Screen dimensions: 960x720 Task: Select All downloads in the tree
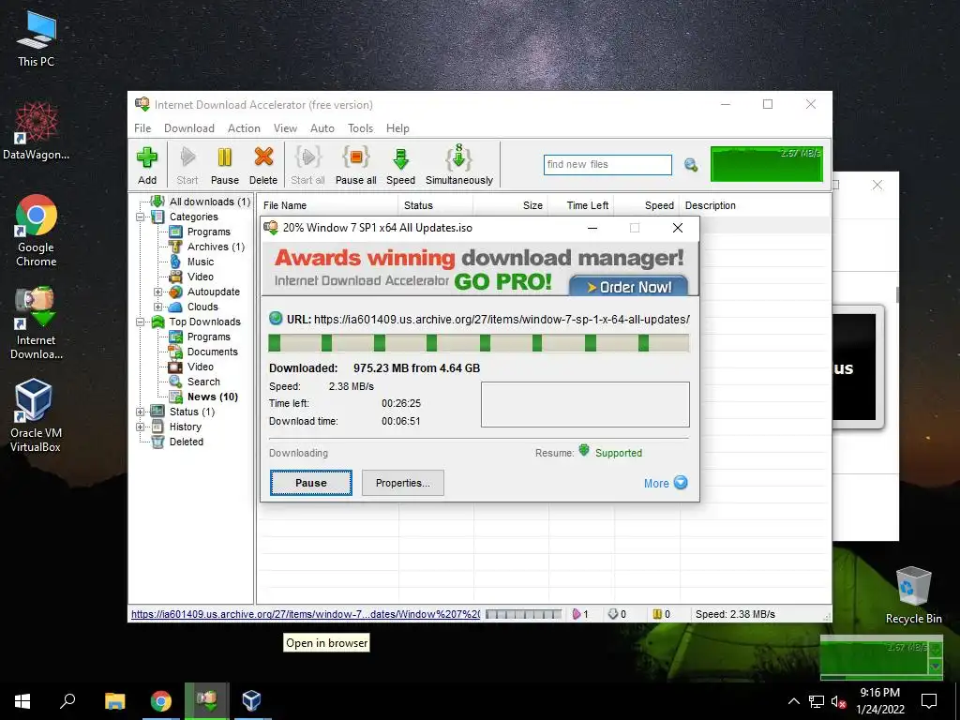tap(209, 202)
